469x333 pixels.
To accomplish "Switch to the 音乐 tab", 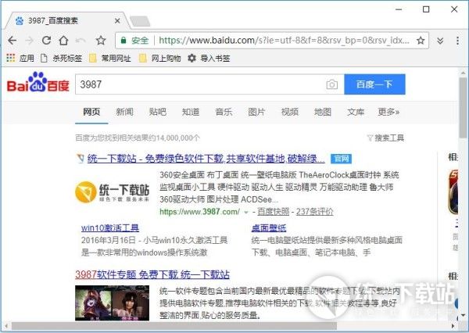I will pos(224,112).
